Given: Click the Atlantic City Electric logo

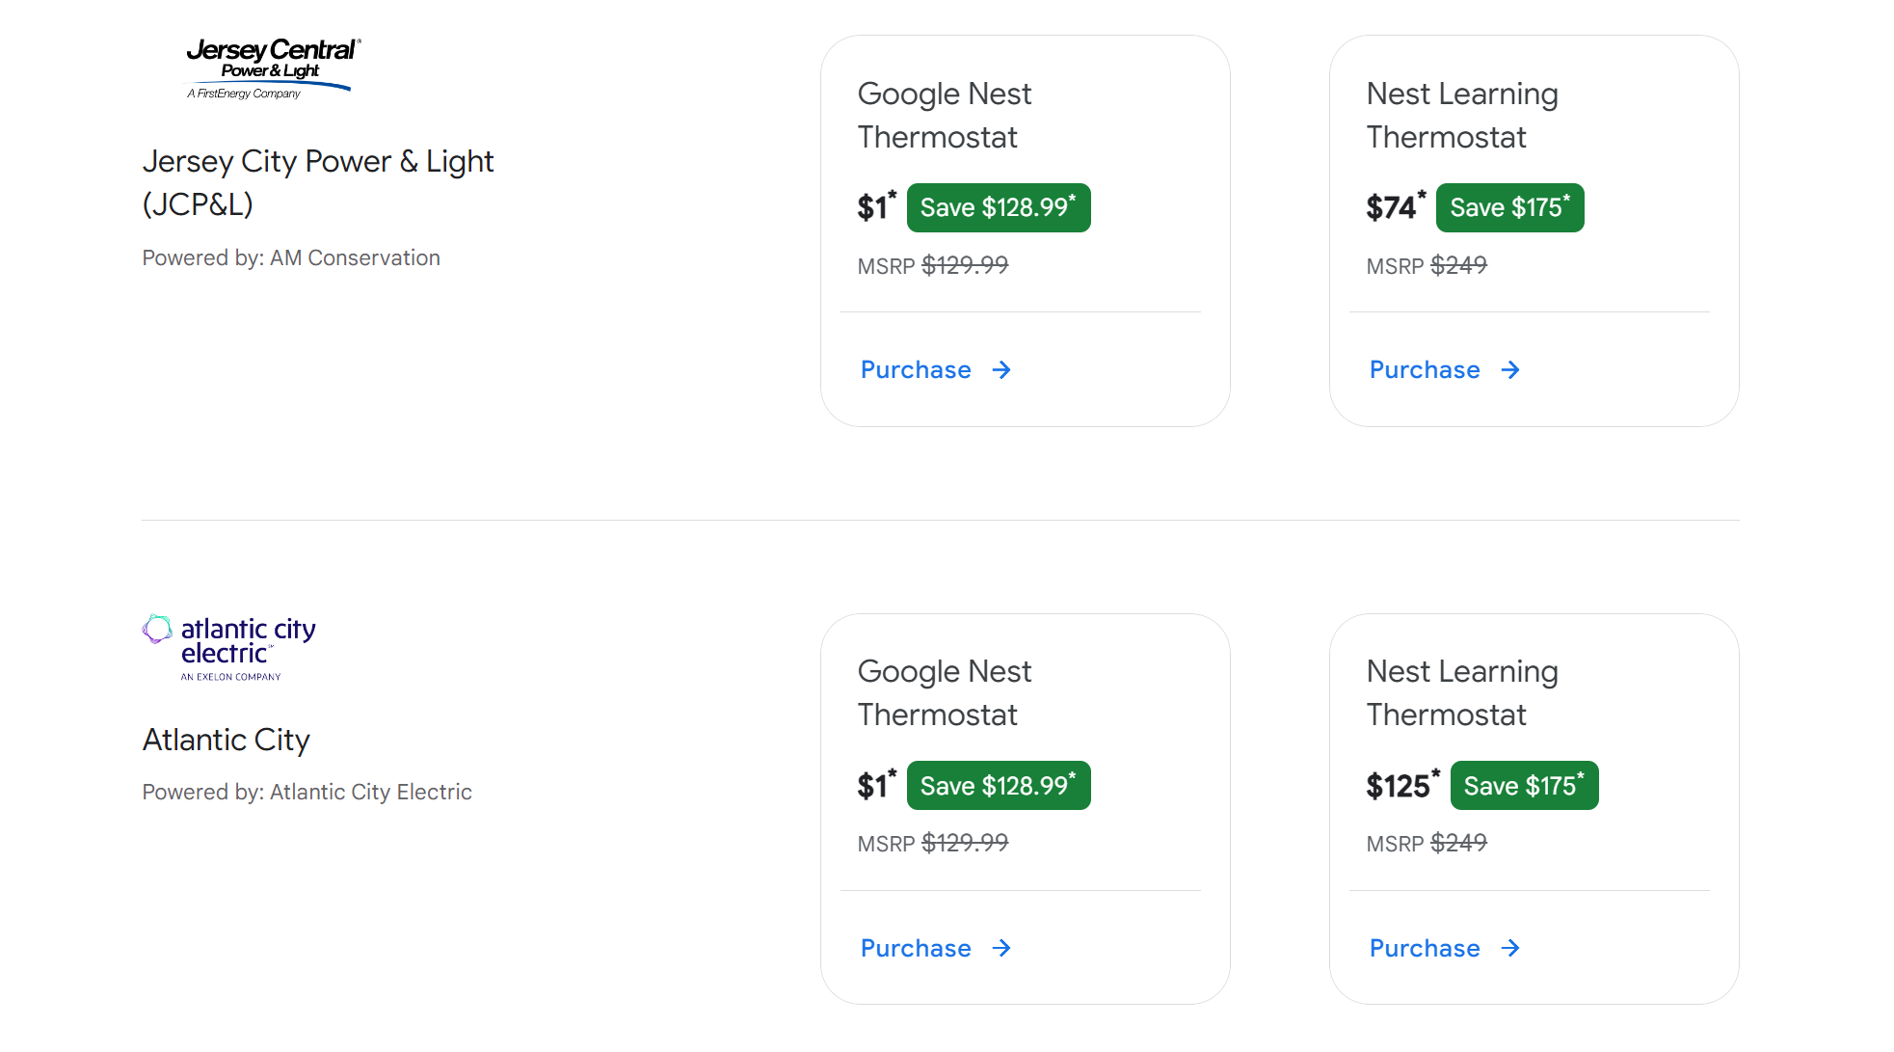Looking at the screenshot, I should [x=229, y=647].
